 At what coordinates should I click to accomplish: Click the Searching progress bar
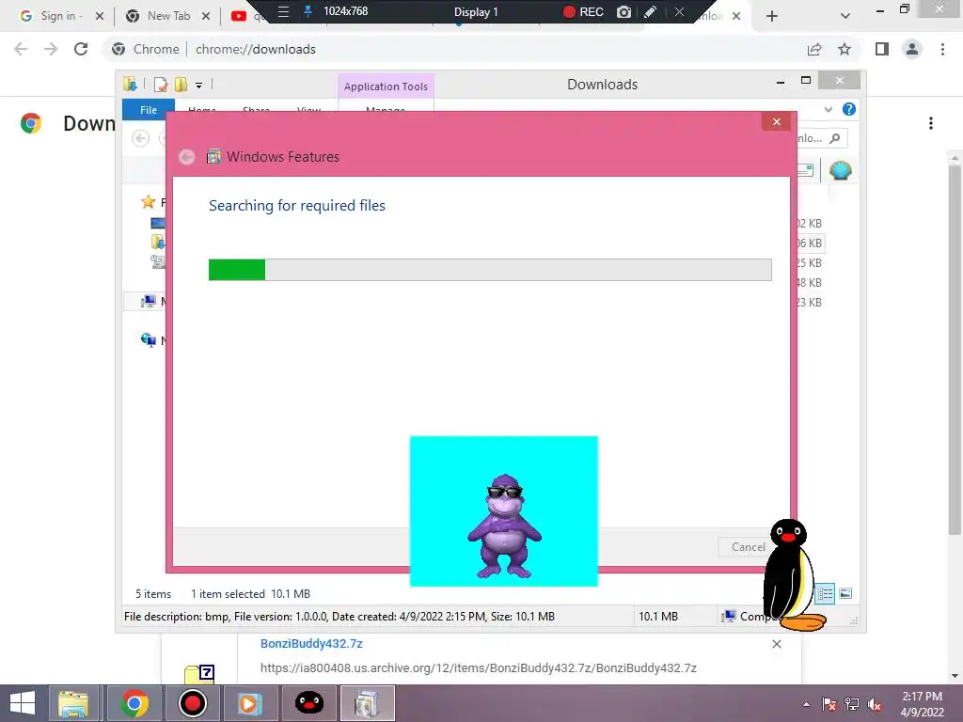[490, 270]
